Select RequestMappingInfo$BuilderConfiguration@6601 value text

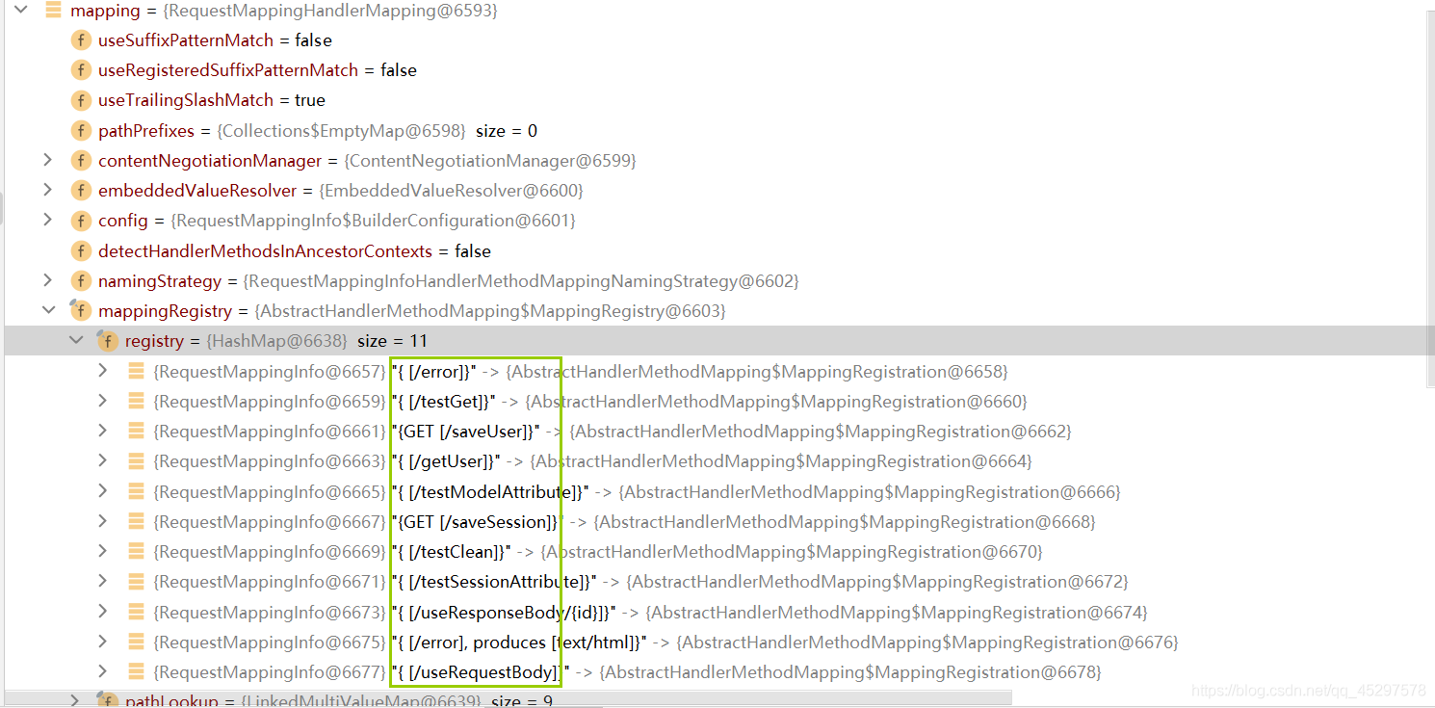[374, 221]
